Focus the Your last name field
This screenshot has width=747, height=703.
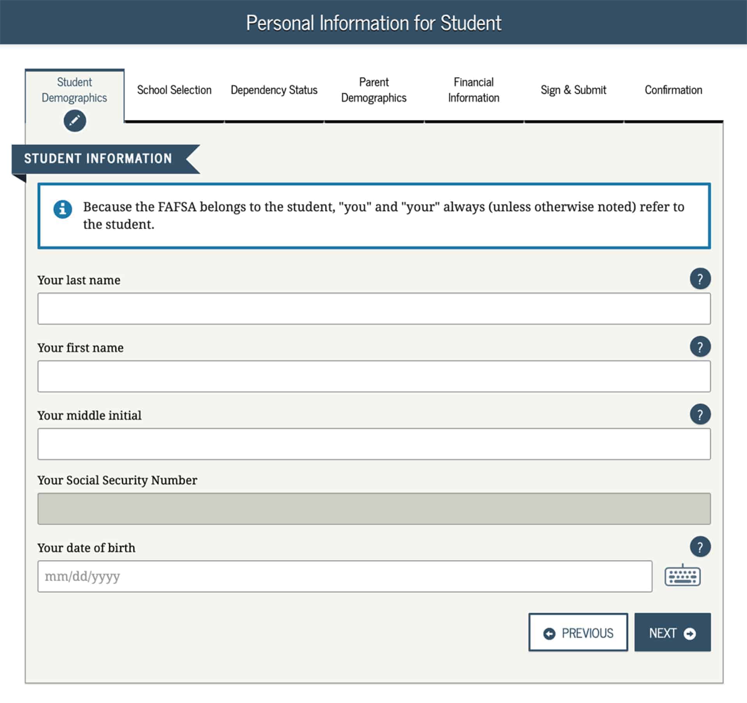coord(373,309)
